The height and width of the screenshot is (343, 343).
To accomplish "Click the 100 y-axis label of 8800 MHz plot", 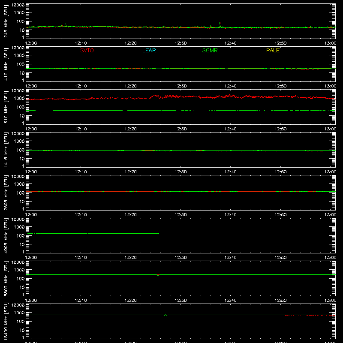I will coord(20,279).
